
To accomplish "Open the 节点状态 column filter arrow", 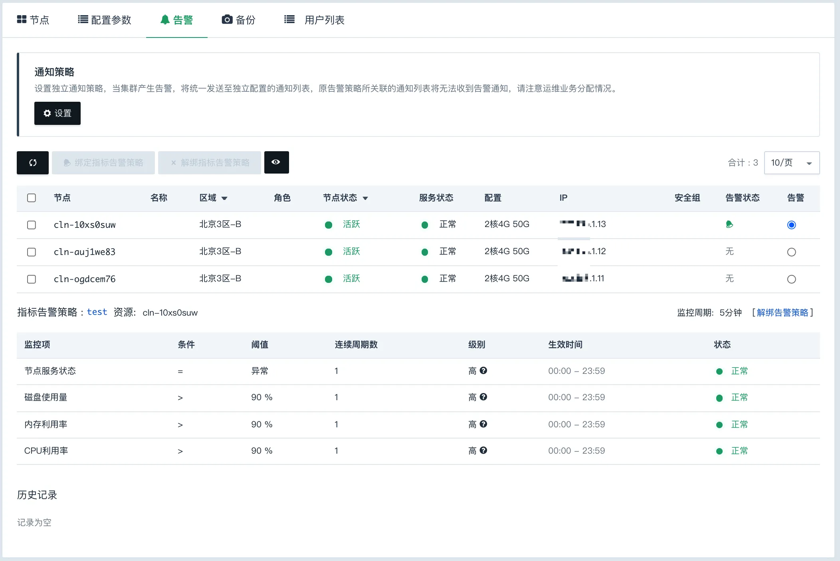I will (x=365, y=198).
